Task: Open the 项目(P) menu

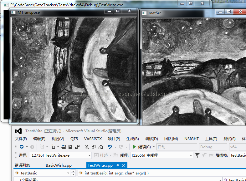Action: (114, 139)
